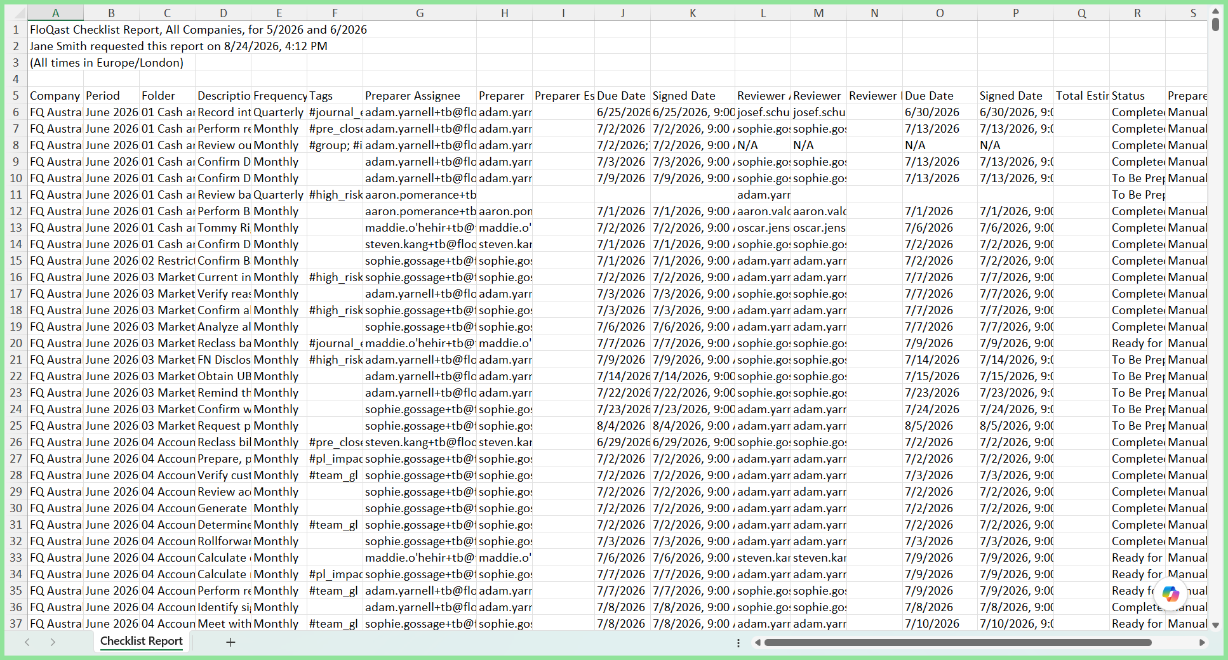This screenshot has height=660, width=1228.
Task: Click '6/30/2026' due date in row 6
Action: [940, 112]
